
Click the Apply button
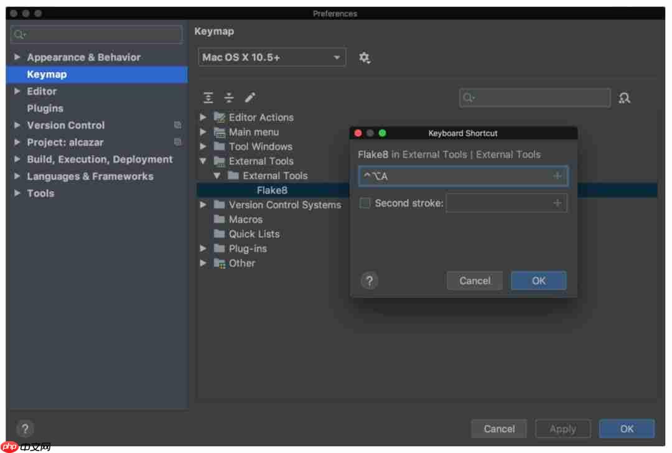coord(562,429)
